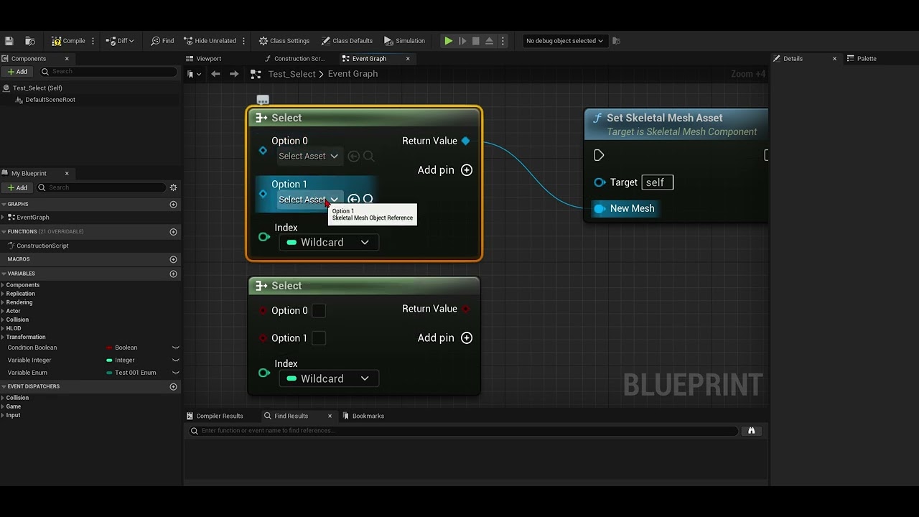Image resolution: width=919 pixels, height=517 pixels.
Task: Add a new graph with plus icon
Action: 173,205
